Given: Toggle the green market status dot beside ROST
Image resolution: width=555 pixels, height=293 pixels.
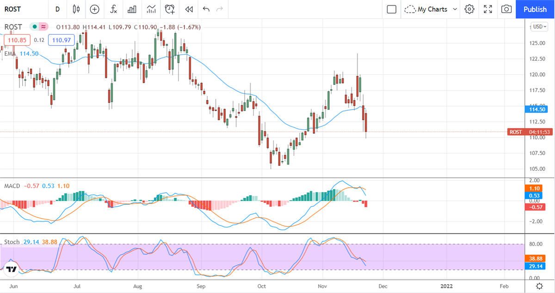Looking at the screenshot, I should [34, 27].
